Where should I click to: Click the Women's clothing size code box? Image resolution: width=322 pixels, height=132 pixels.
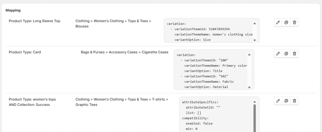click(212, 30)
